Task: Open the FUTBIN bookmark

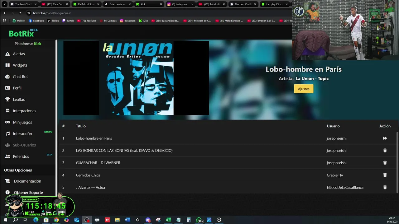Action: coord(19,21)
